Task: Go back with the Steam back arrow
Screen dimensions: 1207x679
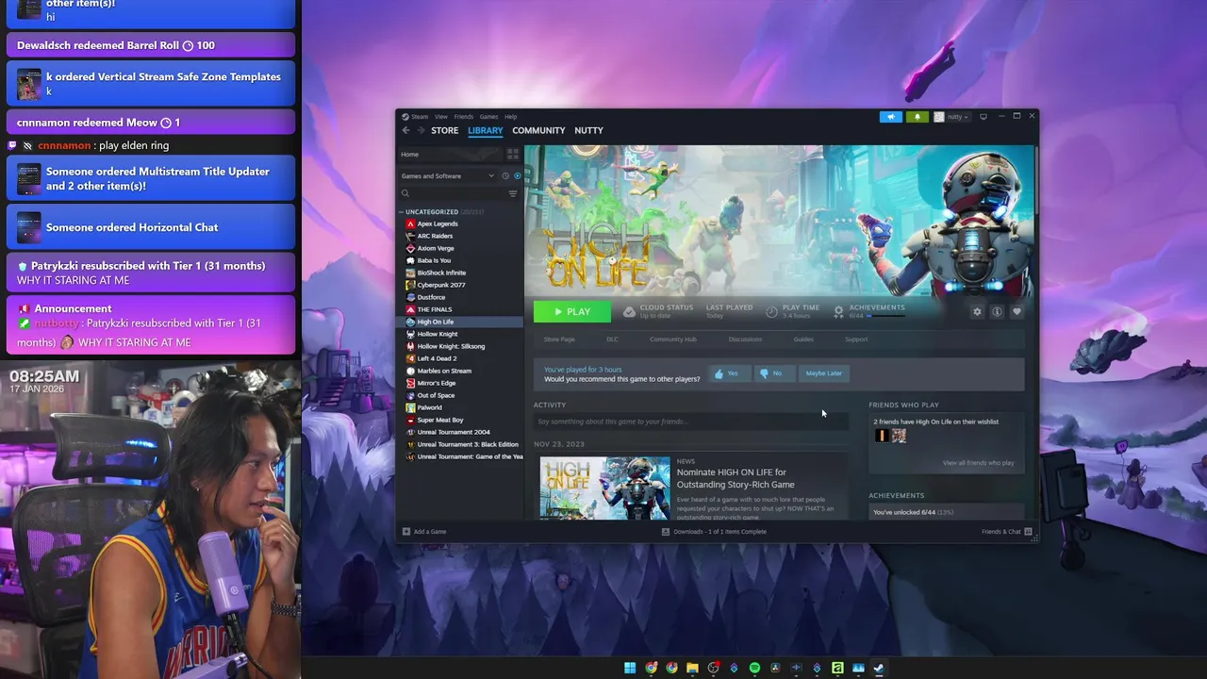Action: click(405, 130)
